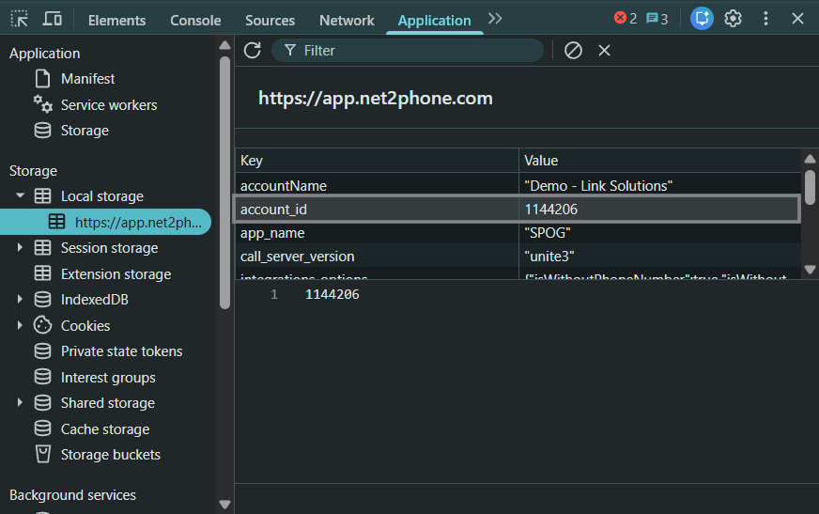Click the Key column header
The width and height of the screenshot is (819, 514).
[377, 161]
